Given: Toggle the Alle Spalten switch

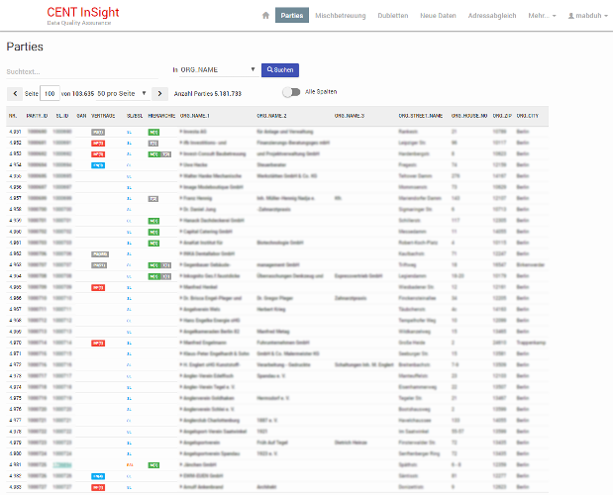Looking at the screenshot, I should click(291, 92).
